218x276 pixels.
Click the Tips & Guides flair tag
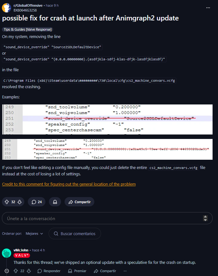click(27, 29)
